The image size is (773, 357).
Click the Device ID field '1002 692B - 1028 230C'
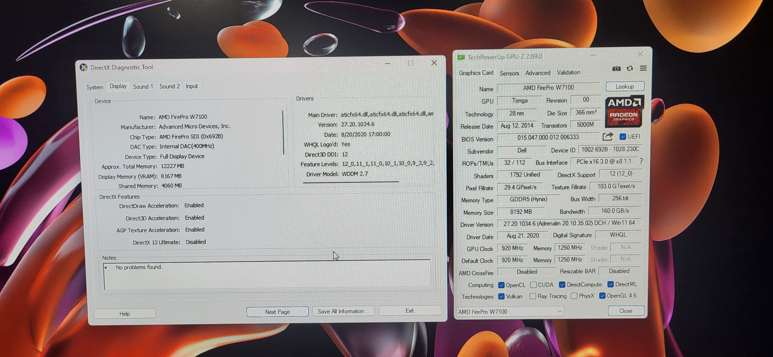609,149
